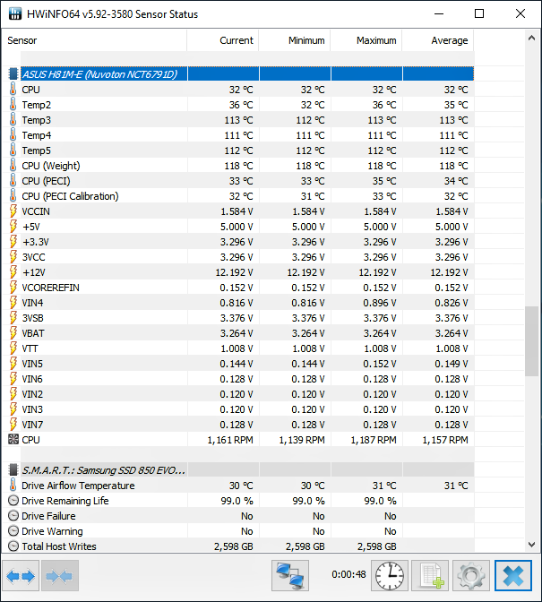Click CPU fan maximum 1,187 RPM
The width and height of the screenshot is (542, 602).
[374, 440]
